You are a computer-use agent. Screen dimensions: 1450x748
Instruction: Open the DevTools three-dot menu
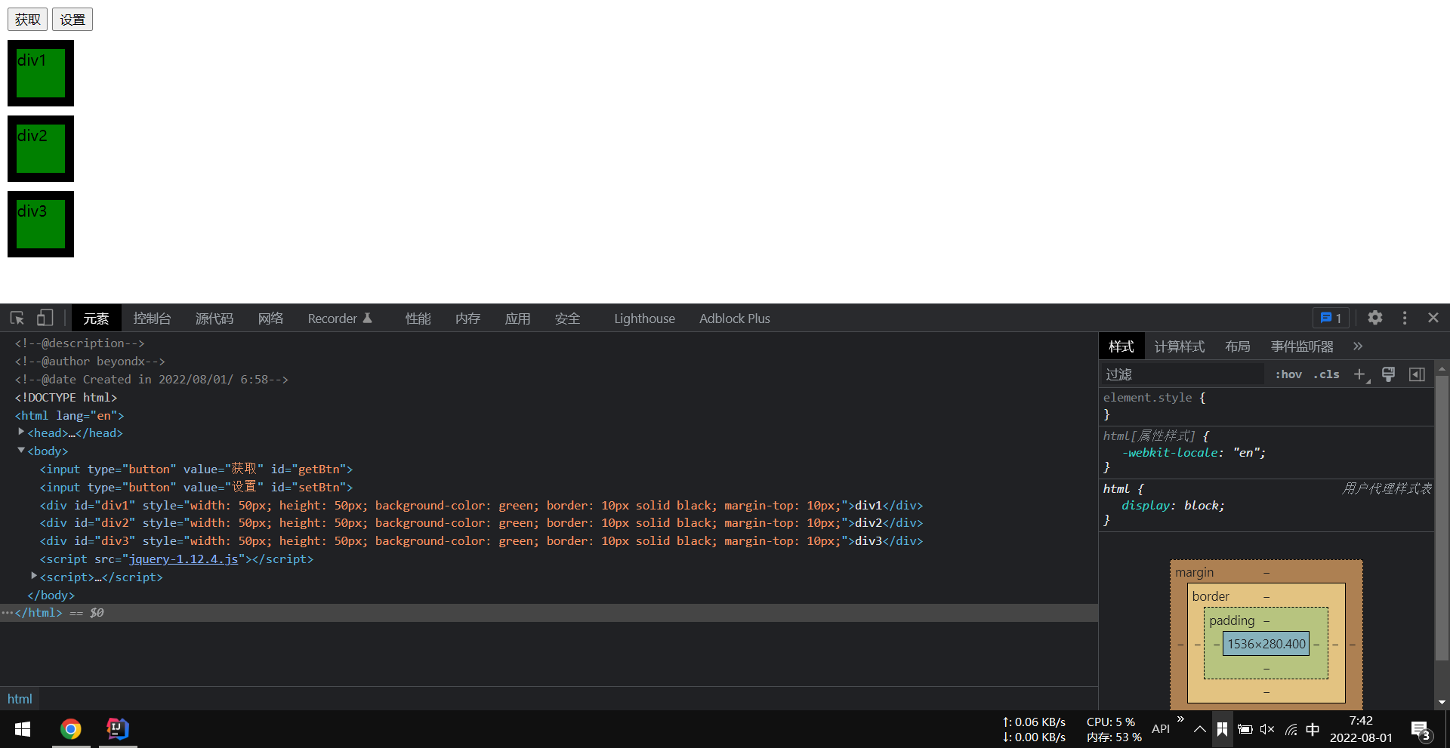[1405, 318]
